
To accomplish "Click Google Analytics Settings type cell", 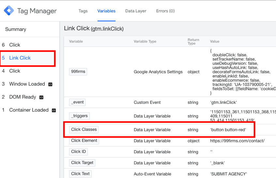I will 158,72.
